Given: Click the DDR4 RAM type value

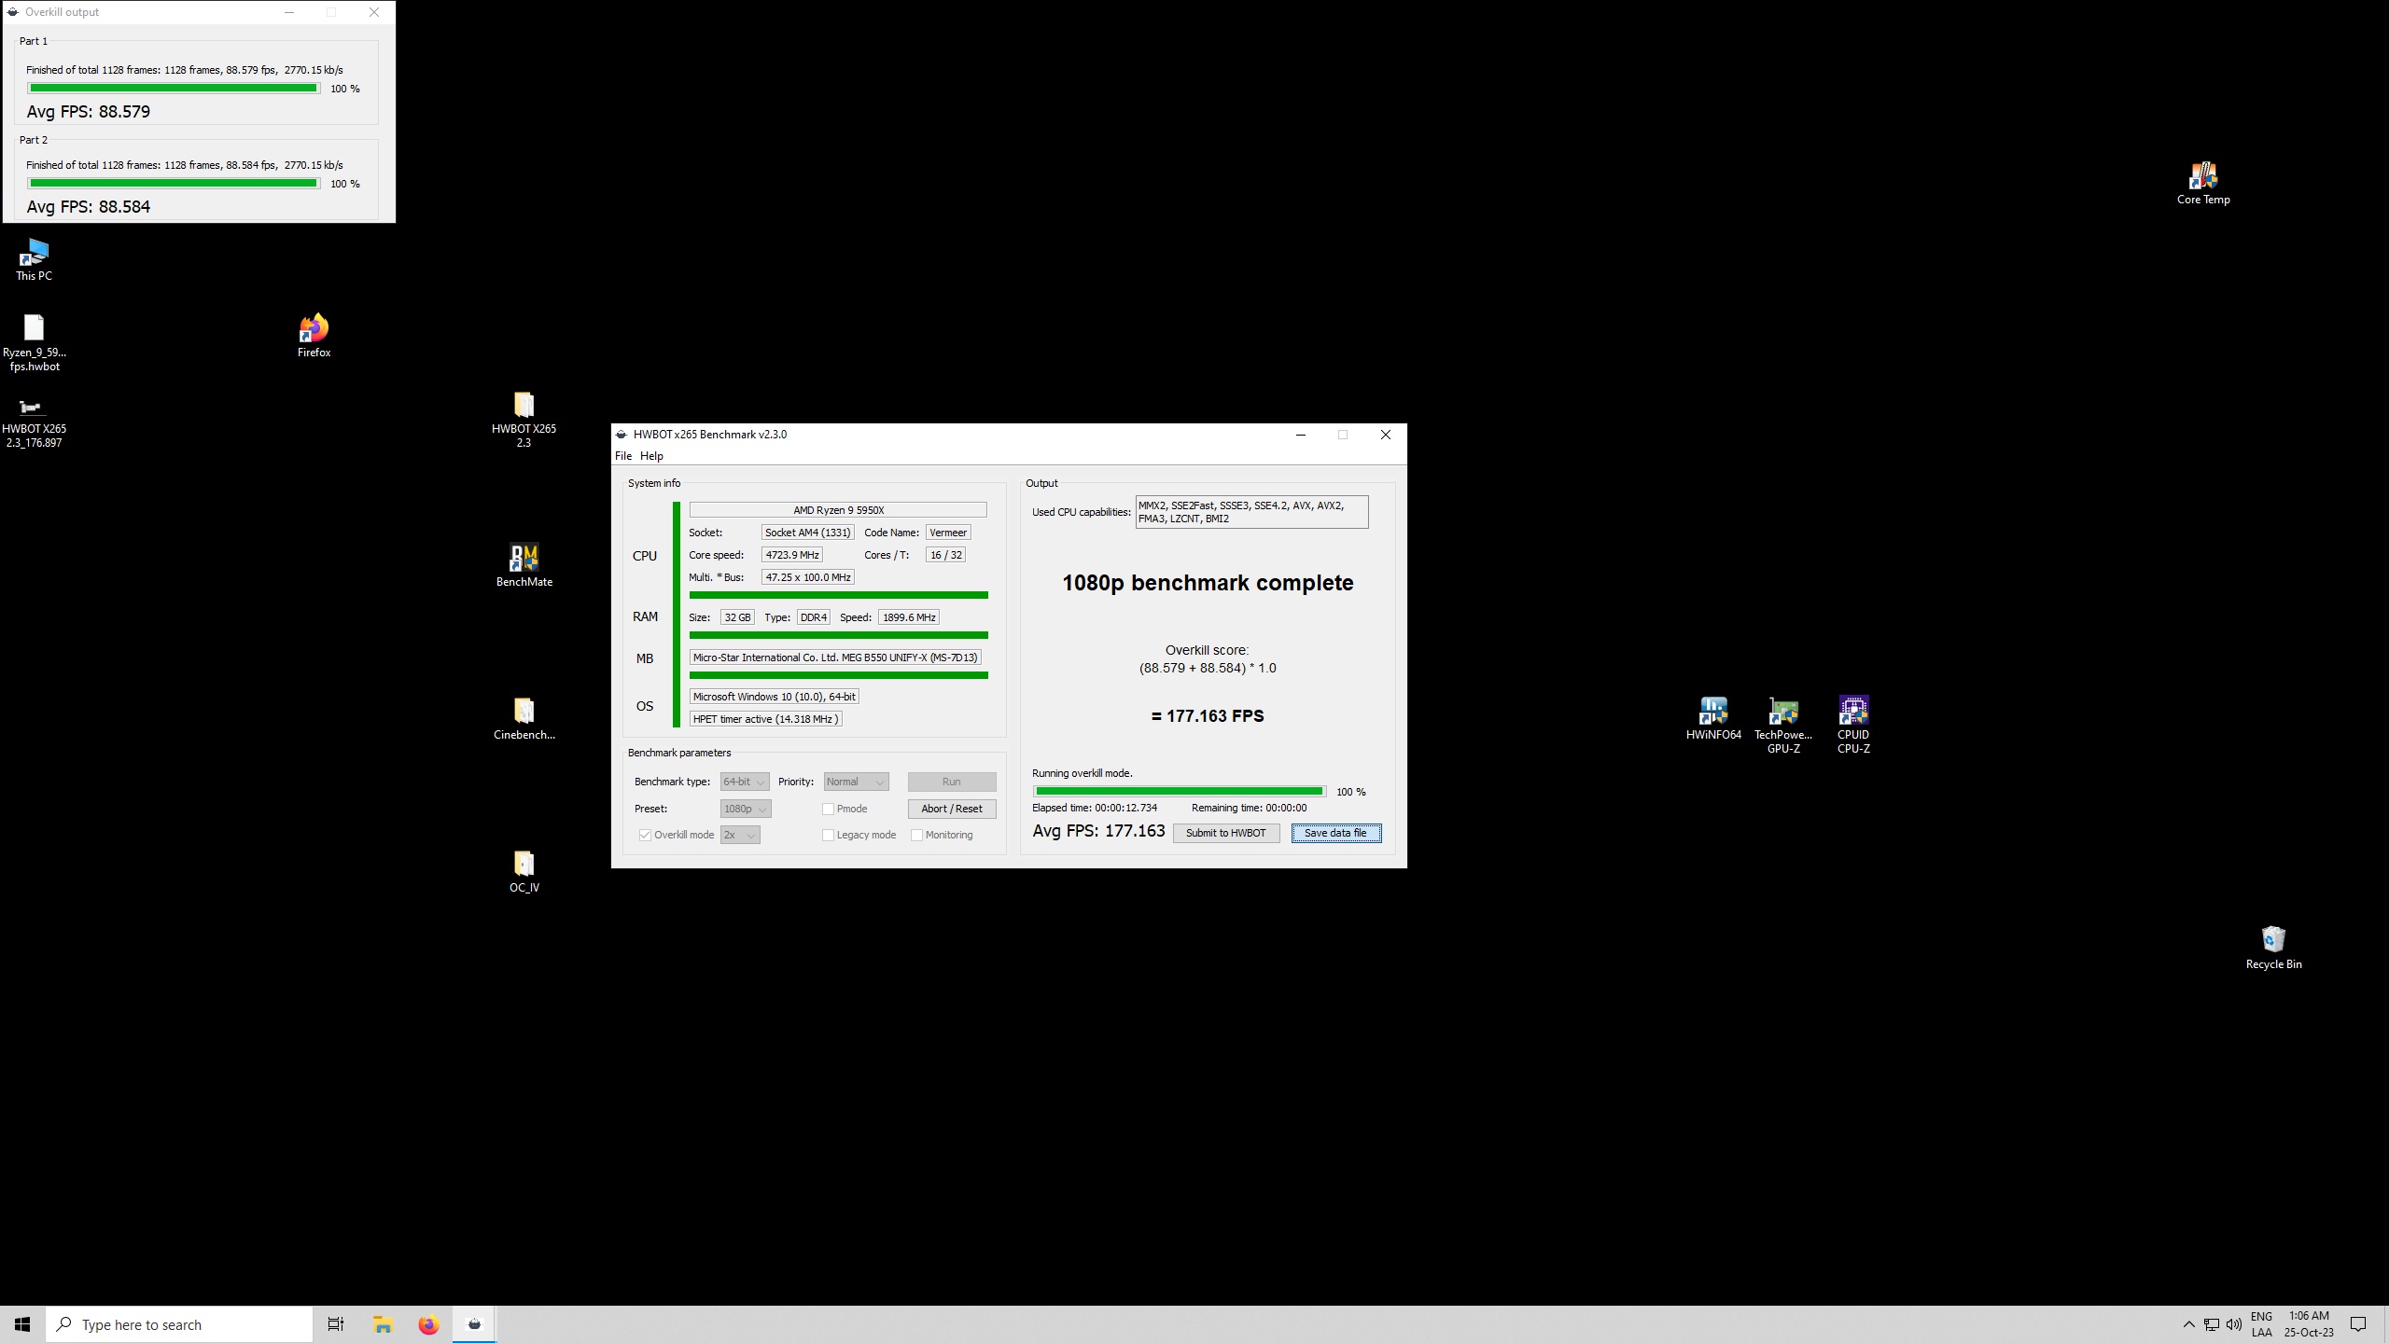Looking at the screenshot, I should [814, 617].
